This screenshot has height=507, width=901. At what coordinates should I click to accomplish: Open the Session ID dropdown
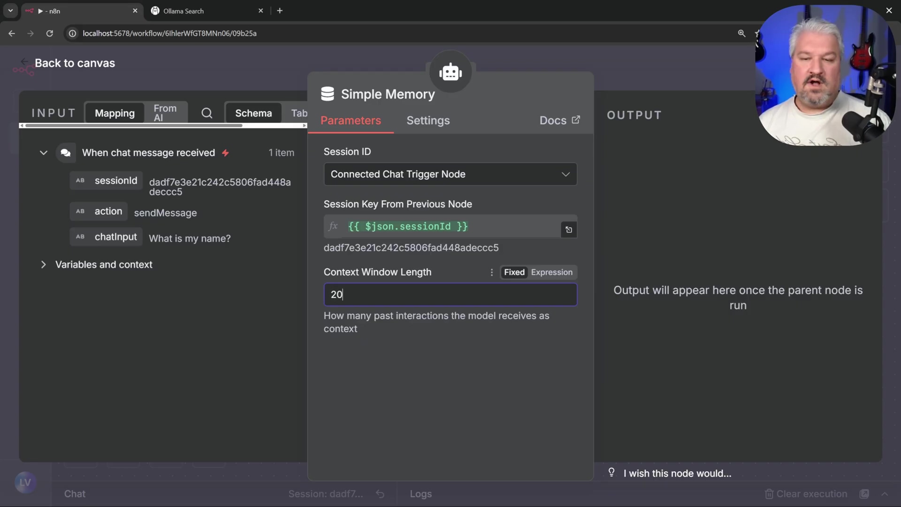[x=450, y=174]
